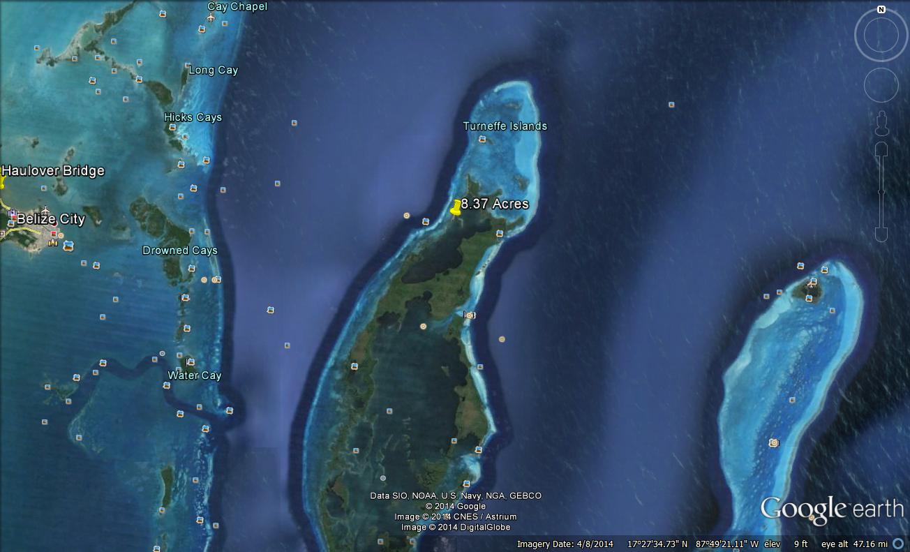This screenshot has height=552, width=910.
Task: Click the zoom out end of slider
Action: (881, 235)
